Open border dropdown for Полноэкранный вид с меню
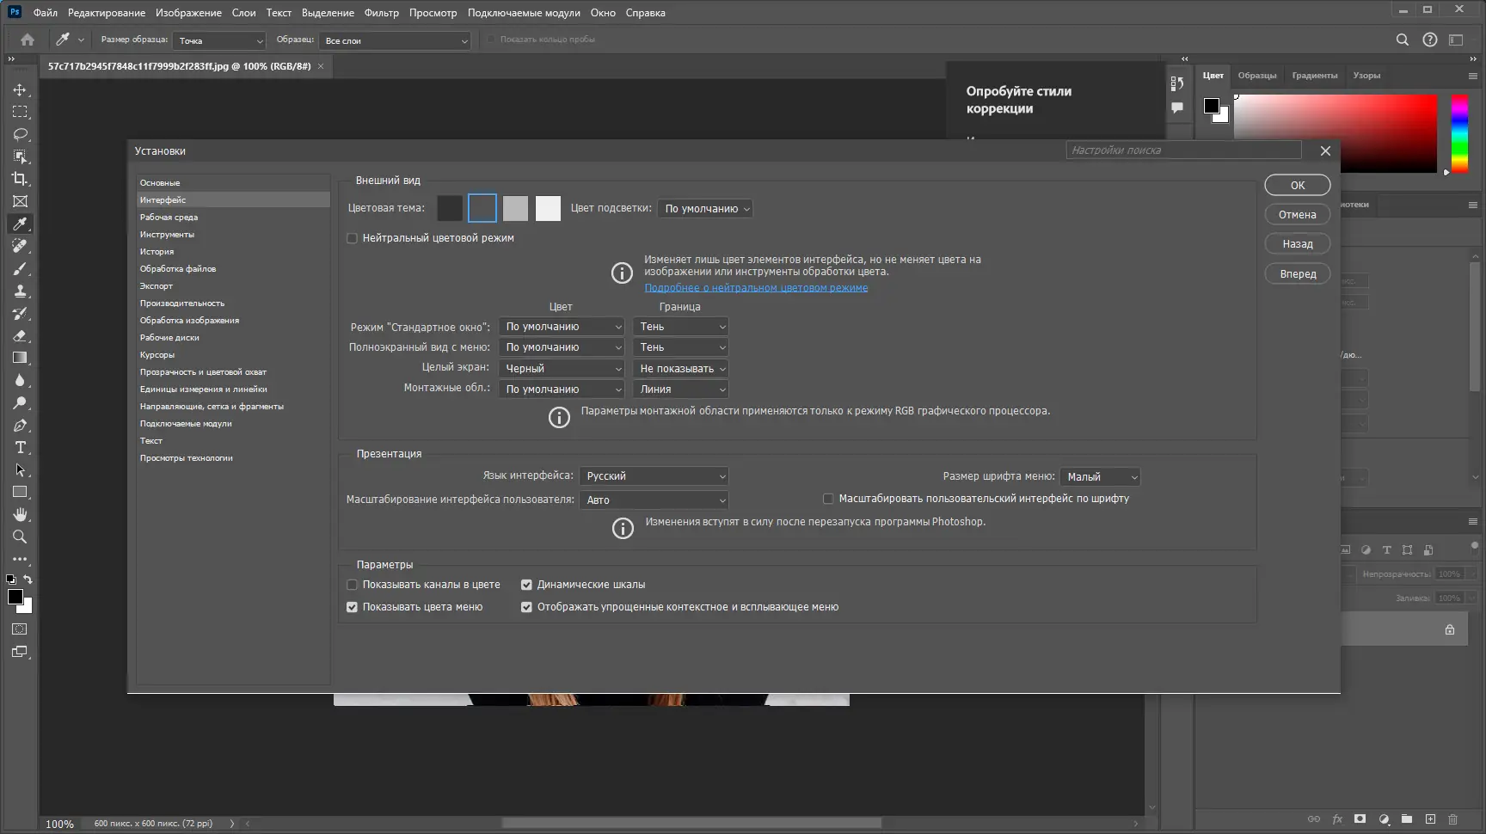The image size is (1486, 834). (681, 347)
